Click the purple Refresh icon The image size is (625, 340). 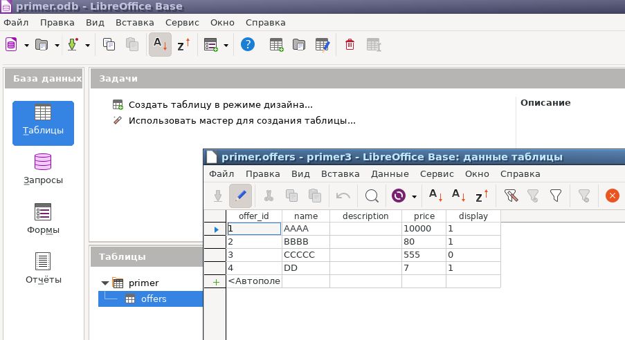point(399,196)
